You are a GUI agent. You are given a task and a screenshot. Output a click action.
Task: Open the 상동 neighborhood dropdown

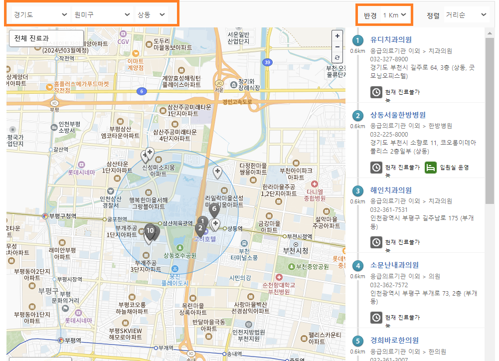pos(154,14)
